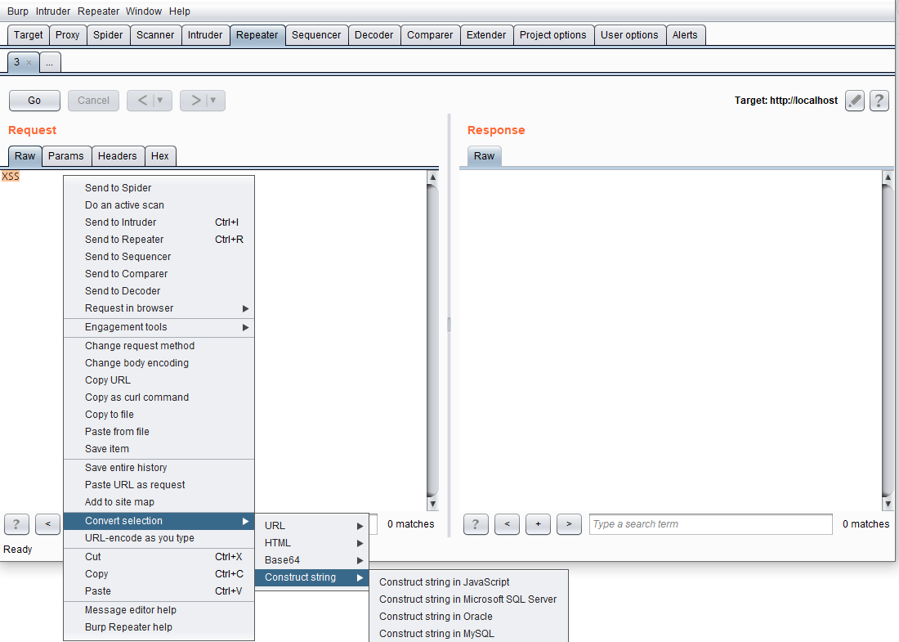This screenshot has height=642, width=899.
Task: Choose Construct string in JavaScript
Action: click(469, 581)
